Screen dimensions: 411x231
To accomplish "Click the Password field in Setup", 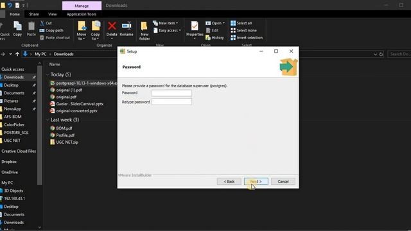I will (171, 93).
